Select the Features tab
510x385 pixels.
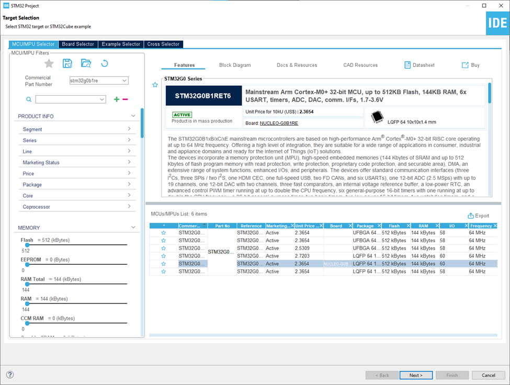pos(184,65)
